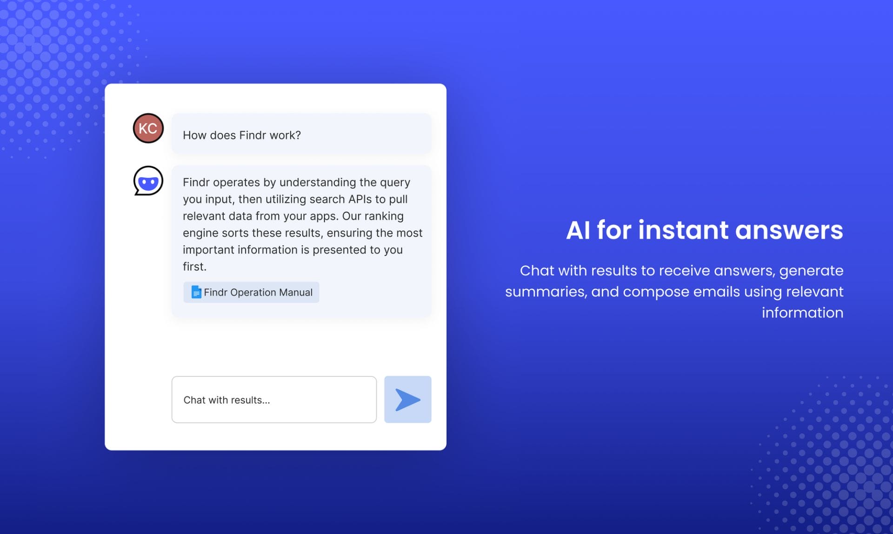
Task: Click 'summaries, and compose emails' description line
Action: (x=674, y=292)
